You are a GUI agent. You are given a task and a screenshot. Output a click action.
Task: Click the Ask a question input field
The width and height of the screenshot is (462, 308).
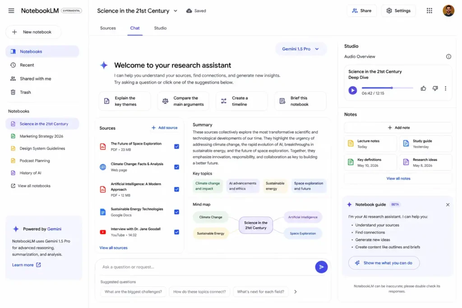pyautogui.click(x=206, y=267)
